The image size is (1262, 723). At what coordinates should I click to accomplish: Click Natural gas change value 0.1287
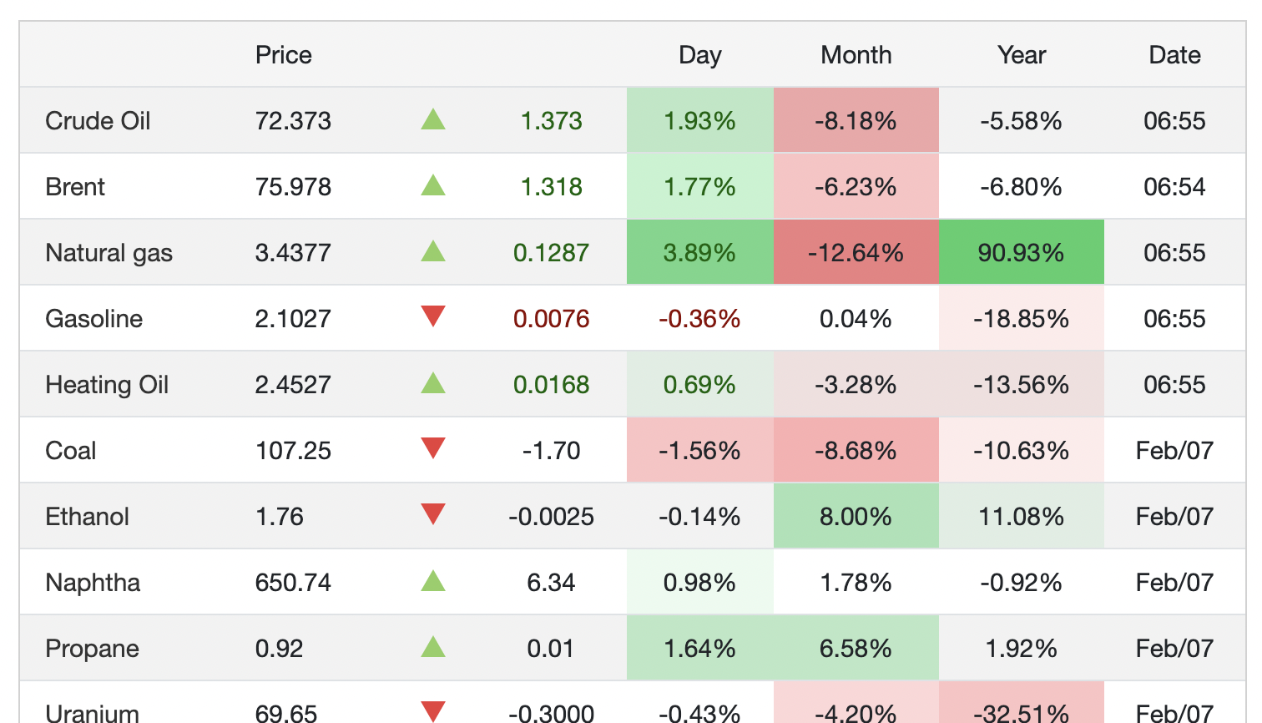552,253
